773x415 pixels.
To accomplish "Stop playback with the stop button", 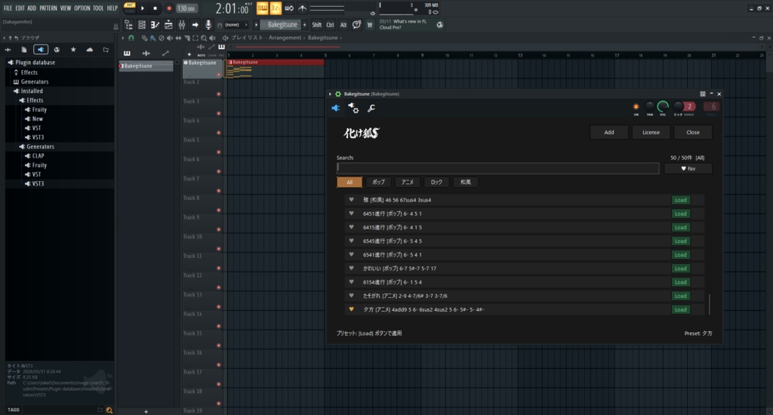I will pos(155,8).
